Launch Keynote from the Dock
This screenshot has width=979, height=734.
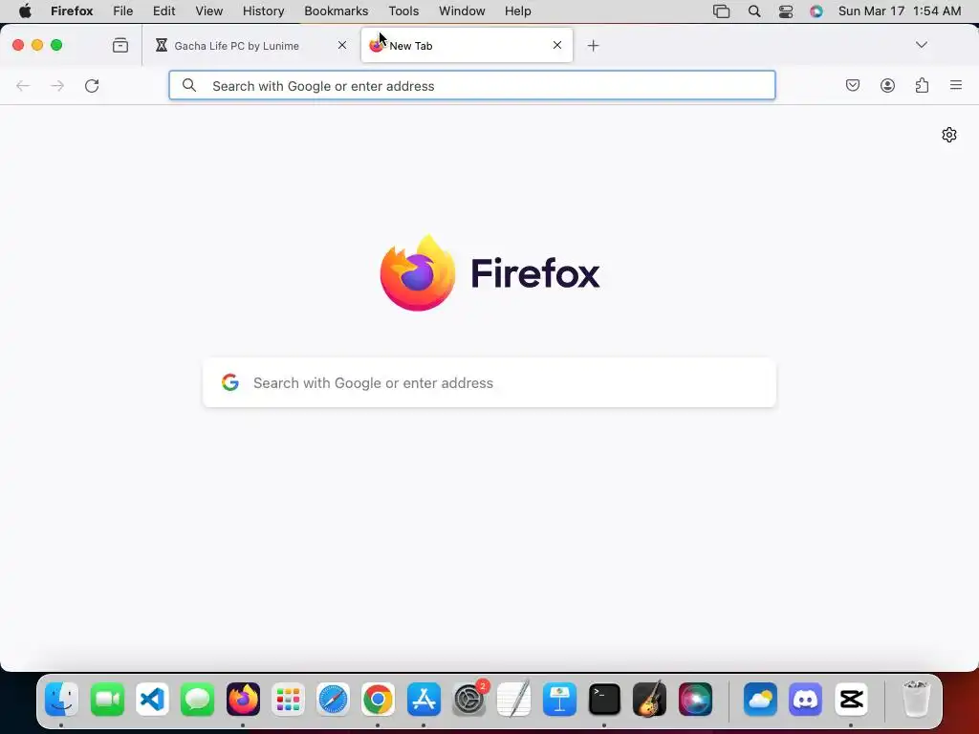pos(559,699)
